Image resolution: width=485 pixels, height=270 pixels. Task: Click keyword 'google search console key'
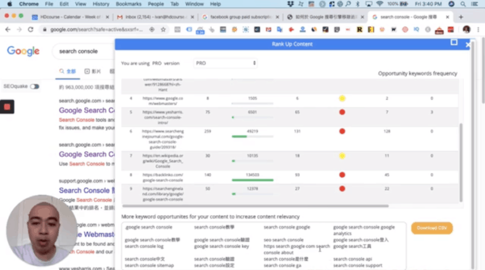pos(222,246)
